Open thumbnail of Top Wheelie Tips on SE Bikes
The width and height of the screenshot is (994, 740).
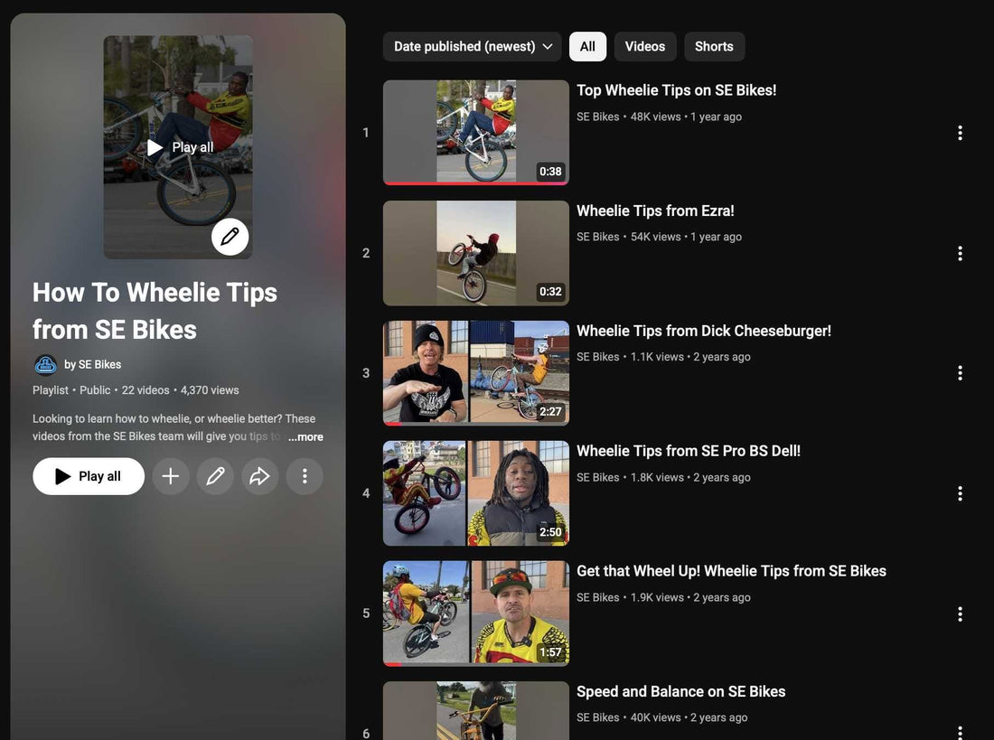(476, 133)
